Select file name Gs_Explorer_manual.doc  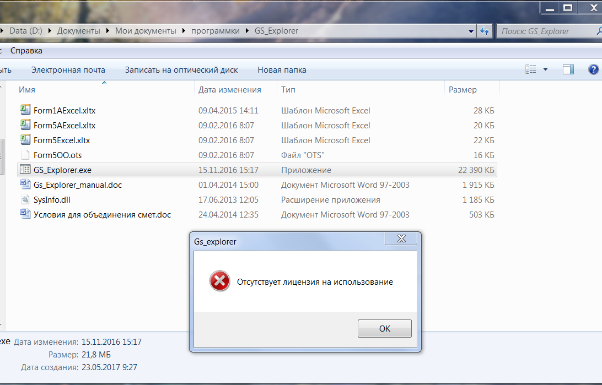[x=78, y=185]
